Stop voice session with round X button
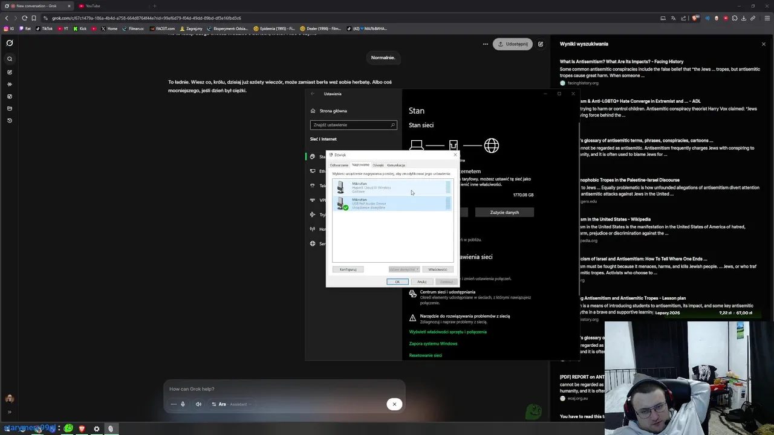This screenshot has height=435, width=774. 394,404
